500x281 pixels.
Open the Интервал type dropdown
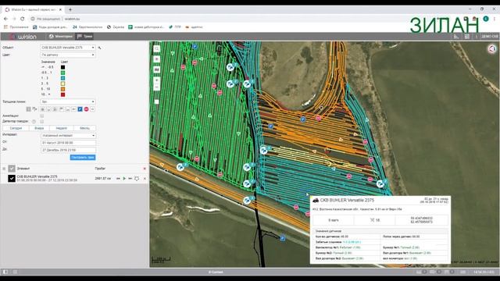tap(68, 135)
